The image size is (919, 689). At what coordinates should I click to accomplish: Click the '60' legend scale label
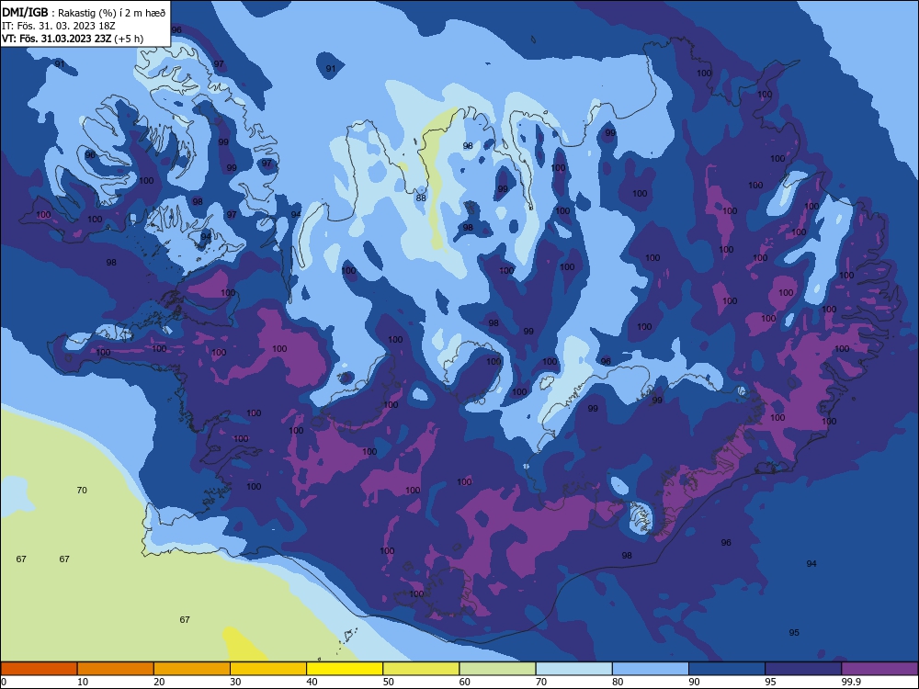coord(465,682)
